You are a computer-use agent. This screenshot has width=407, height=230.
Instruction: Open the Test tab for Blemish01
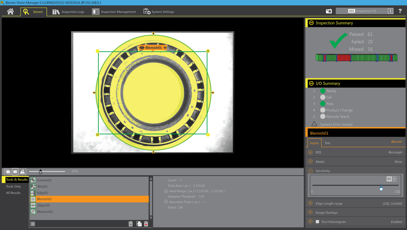tap(328, 143)
